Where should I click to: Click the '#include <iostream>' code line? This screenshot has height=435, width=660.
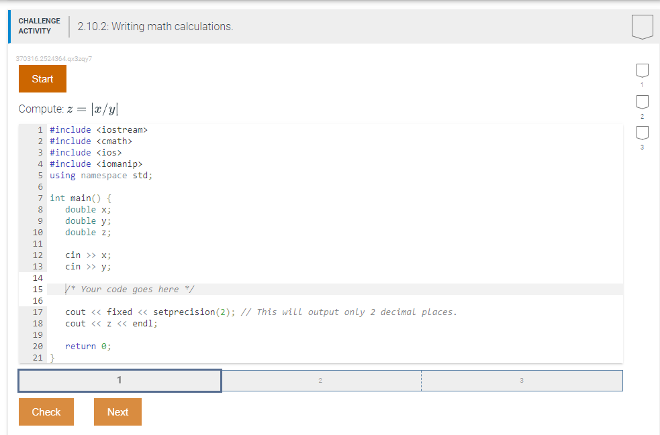99,130
